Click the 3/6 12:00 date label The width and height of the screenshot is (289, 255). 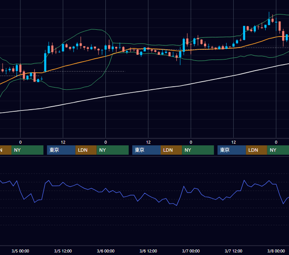click(148, 251)
